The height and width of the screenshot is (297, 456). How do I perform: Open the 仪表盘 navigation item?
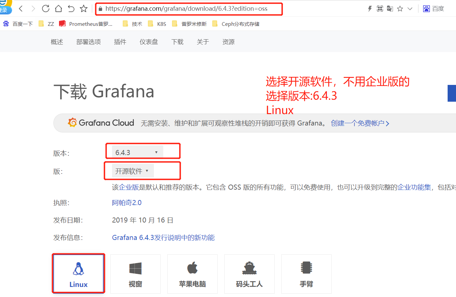[x=149, y=42]
